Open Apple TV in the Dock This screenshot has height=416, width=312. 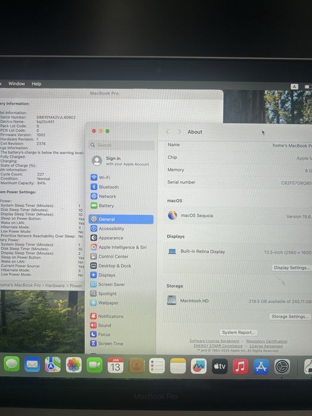[220, 367]
